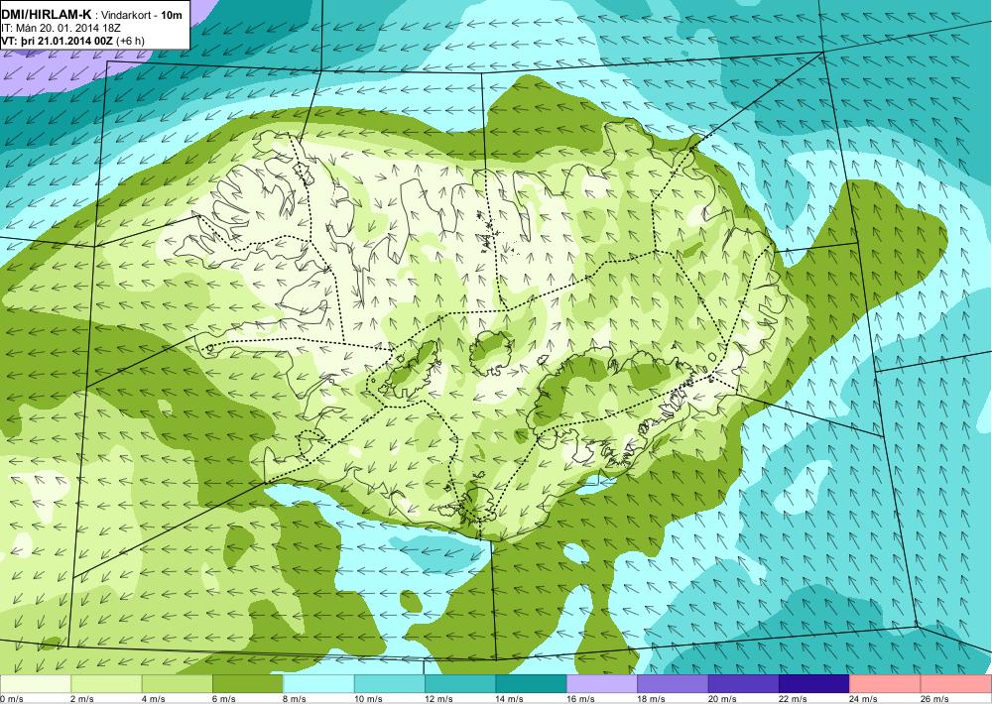Click the pale yellow 0–2 m/s legend swatch
Image resolution: width=992 pixels, height=704 pixels.
[36, 684]
